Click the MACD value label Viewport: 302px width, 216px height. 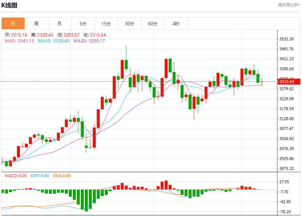pyautogui.click(x=16, y=175)
